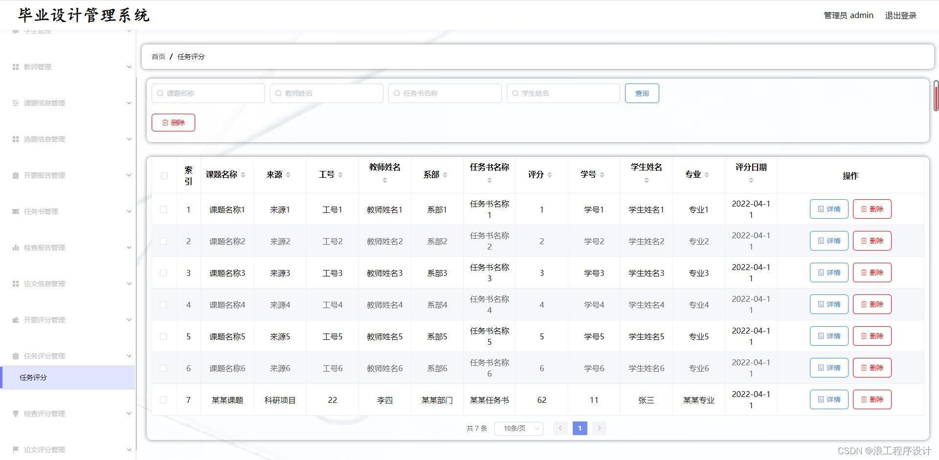Sort by 来源 column arrows

pyautogui.click(x=288, y=175)
